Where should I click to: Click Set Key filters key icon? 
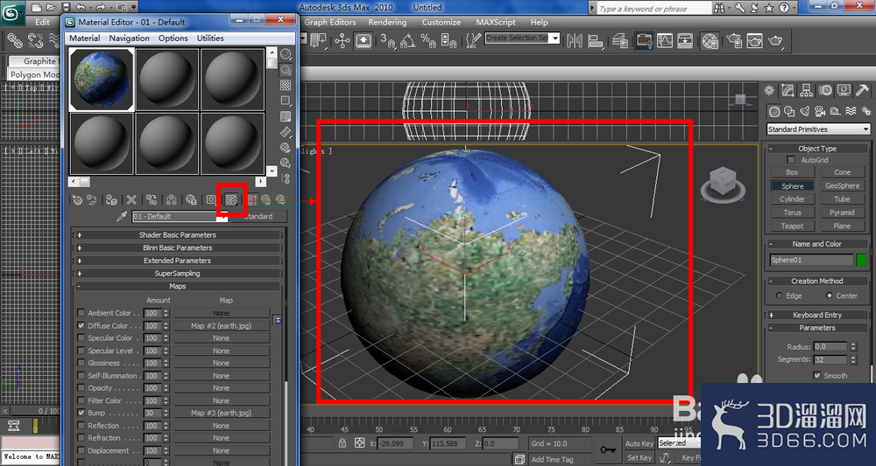pos(608,449)
